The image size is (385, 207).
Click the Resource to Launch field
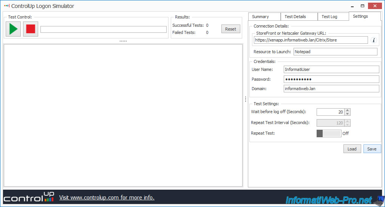click(336, 52)
